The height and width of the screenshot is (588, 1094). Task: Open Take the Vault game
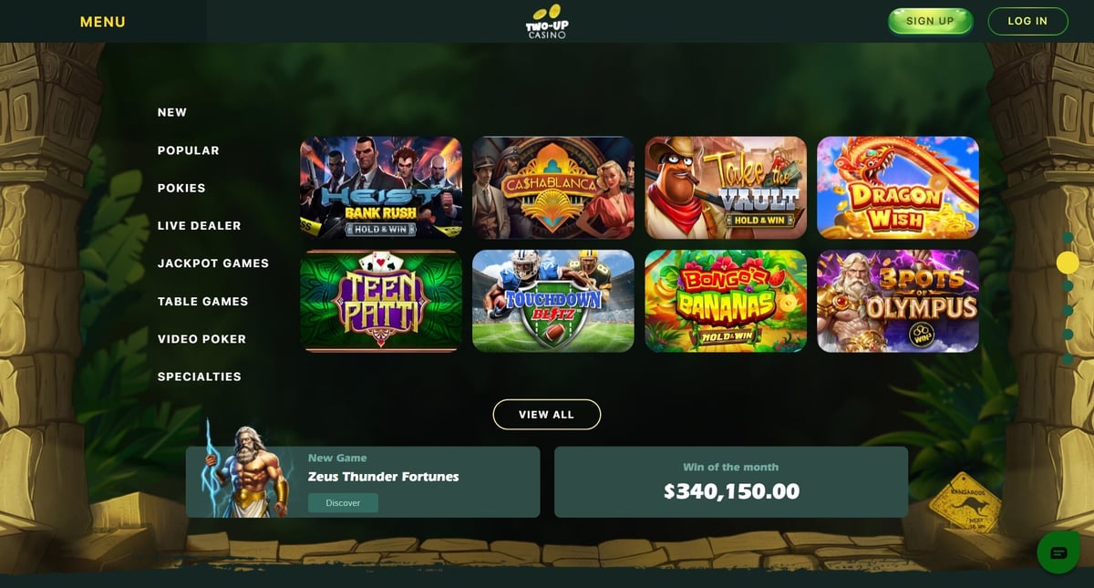726,188
